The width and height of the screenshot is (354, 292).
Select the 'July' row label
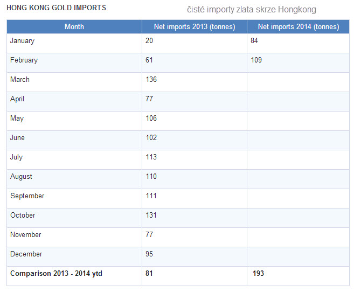(16, 157)
